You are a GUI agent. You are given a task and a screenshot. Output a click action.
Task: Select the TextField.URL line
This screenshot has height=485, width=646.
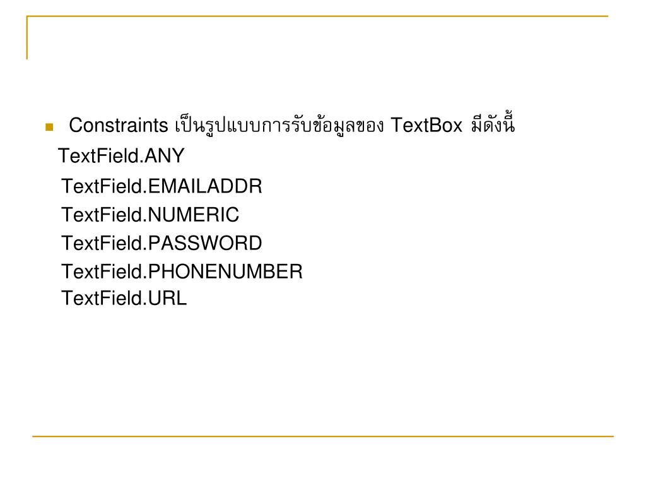click(x=124, y=298)
